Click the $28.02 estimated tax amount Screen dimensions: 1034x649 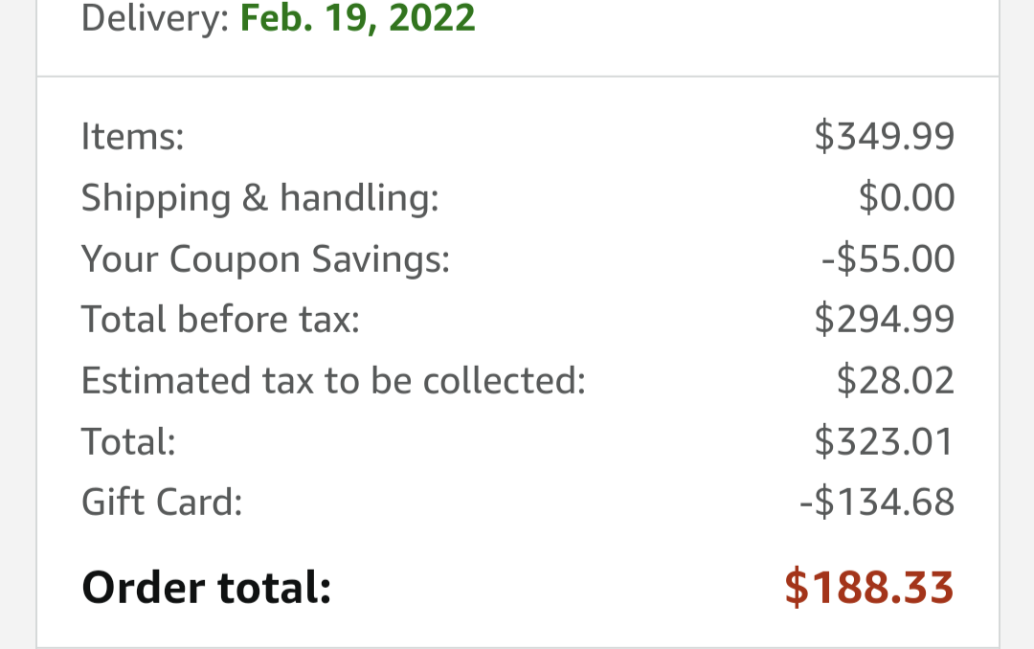(x=895, y=381)
